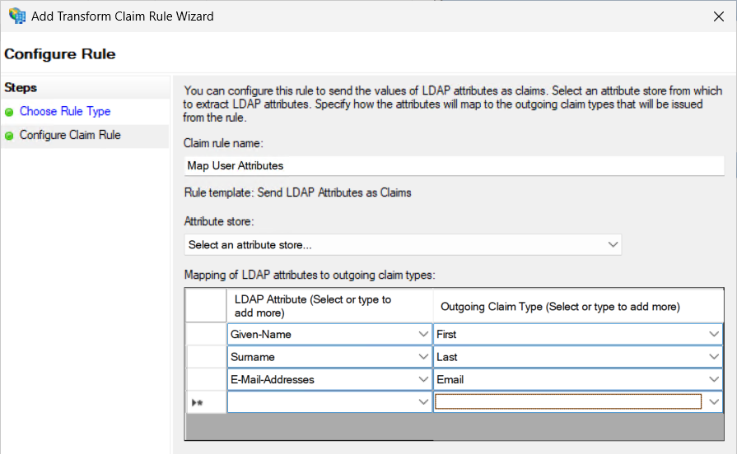Click the Email claim type cell text
This screenshot has width=737, height=454.
pos(450,379)
